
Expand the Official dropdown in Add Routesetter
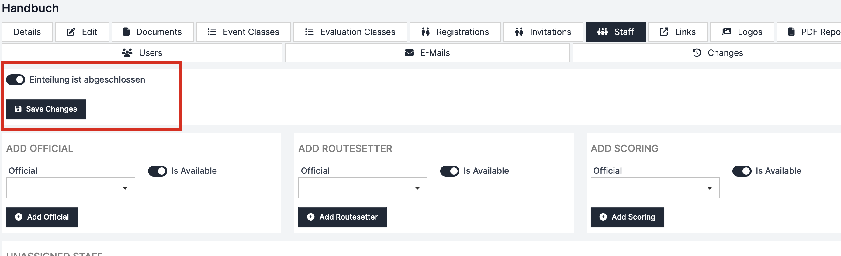click(362, 188)
